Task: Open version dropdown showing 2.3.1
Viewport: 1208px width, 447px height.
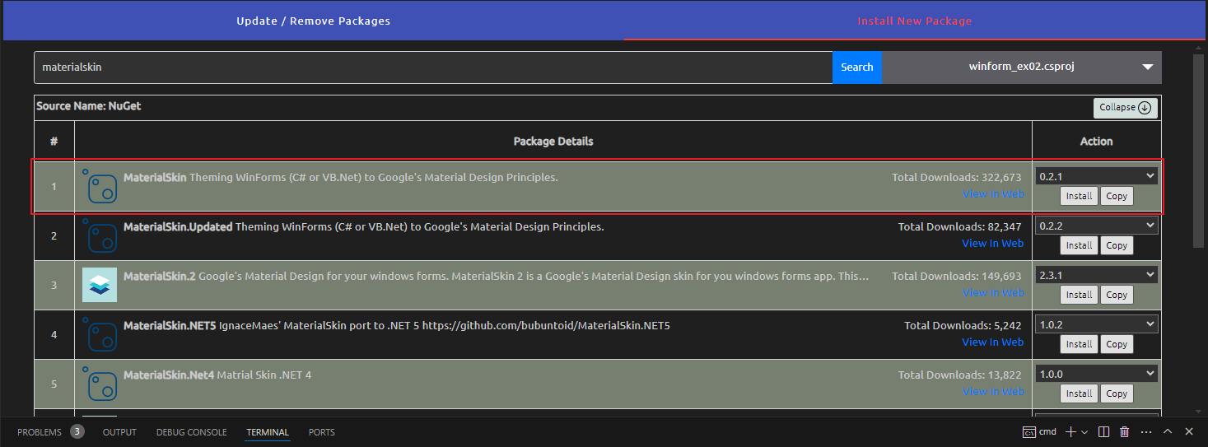Action: (x=1097, y=275)
